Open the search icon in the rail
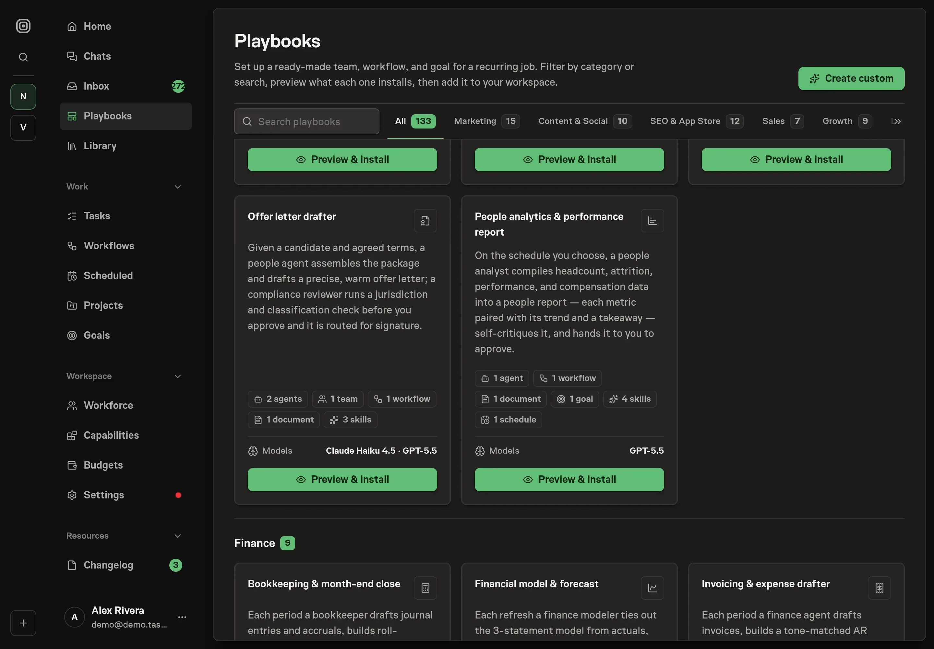 pyautogui.click(x=23, y=57)
